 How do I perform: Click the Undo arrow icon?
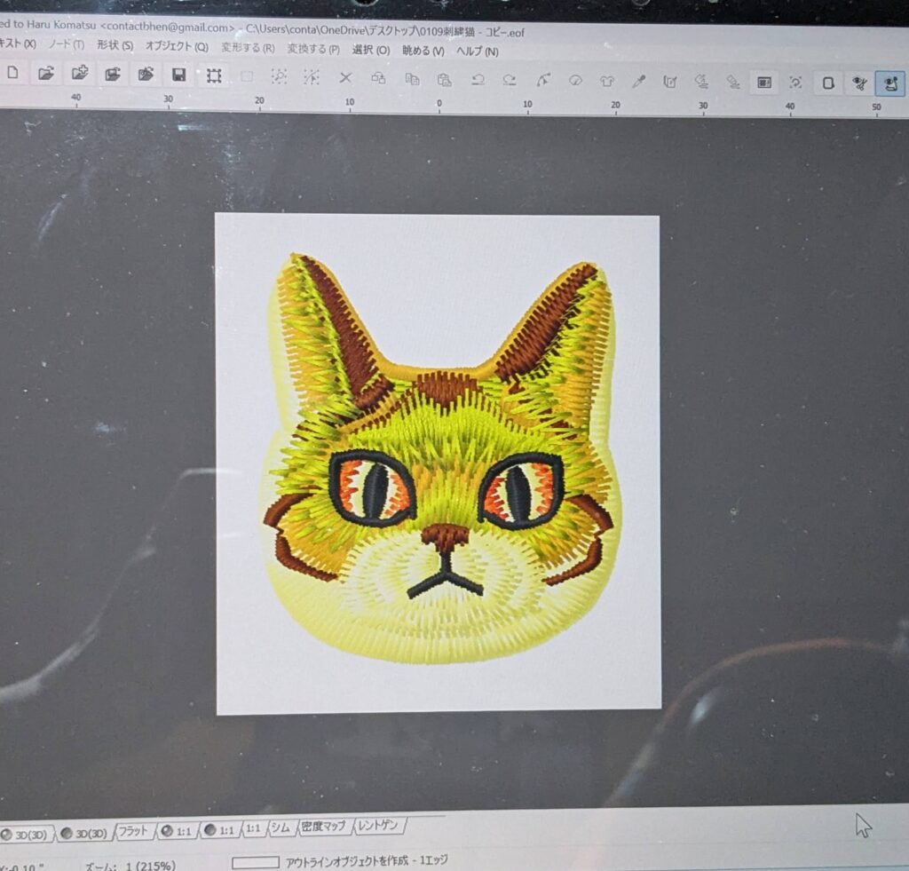pyautogui.click(x=478, y=79)
